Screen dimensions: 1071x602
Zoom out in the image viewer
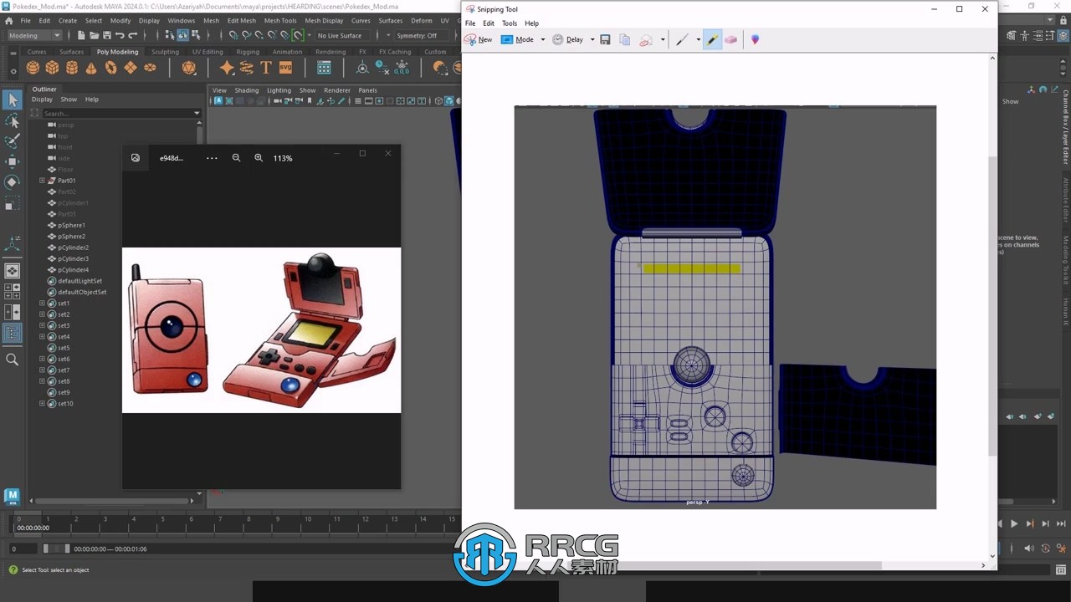236,158
